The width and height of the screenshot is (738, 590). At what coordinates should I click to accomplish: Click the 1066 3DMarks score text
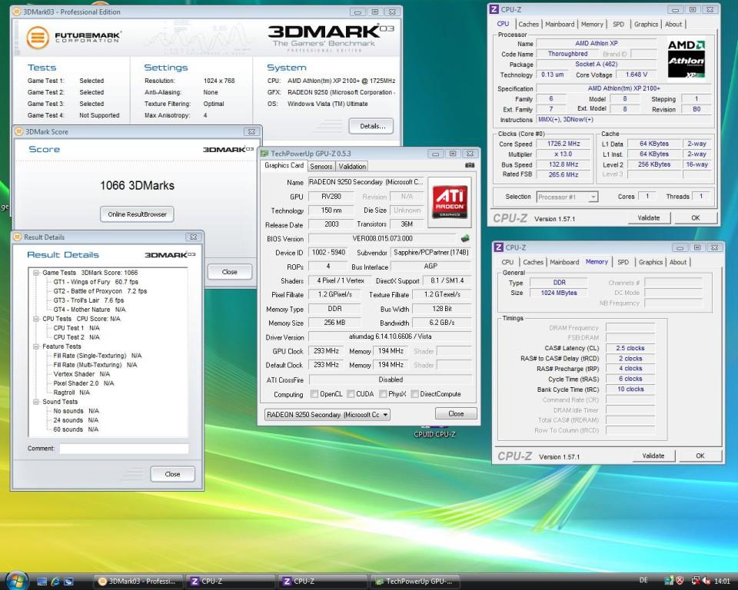coord(137,185)
